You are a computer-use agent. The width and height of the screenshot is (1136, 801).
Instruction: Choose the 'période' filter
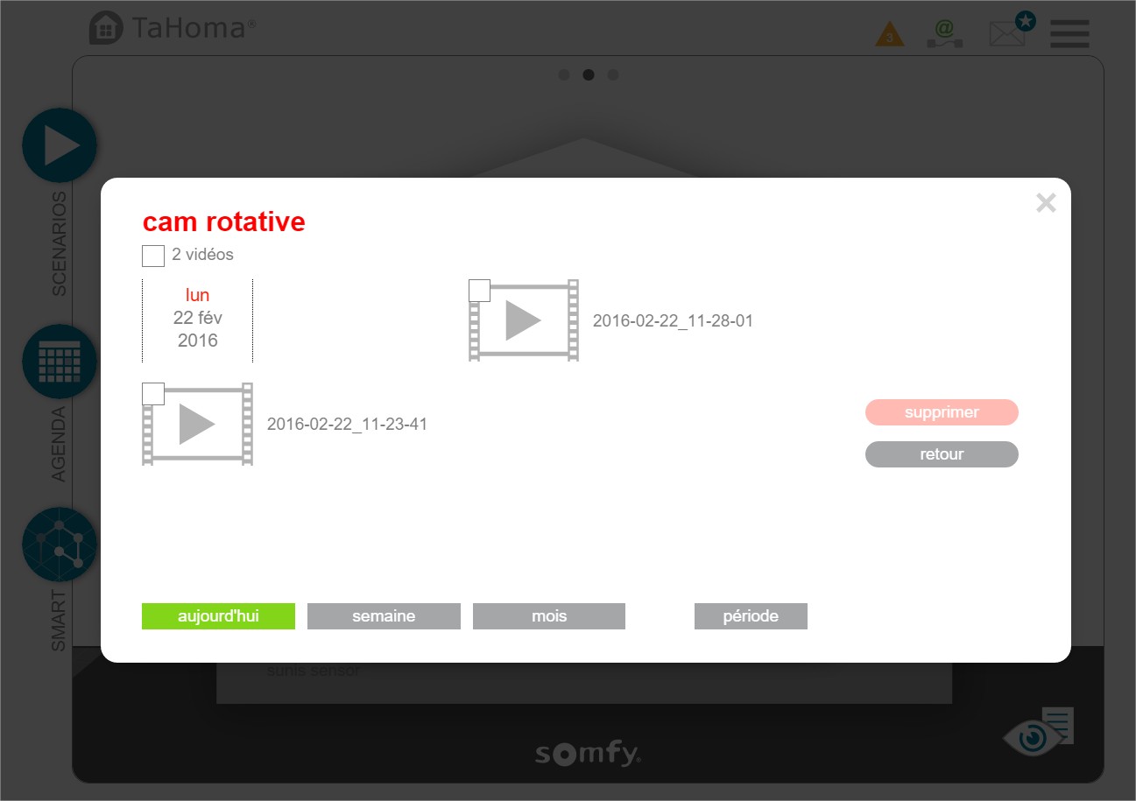pyautogui.click(x=751, y=616)
